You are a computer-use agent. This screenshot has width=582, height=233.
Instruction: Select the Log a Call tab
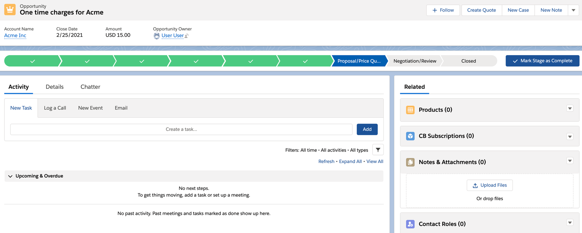coord(55,108)
